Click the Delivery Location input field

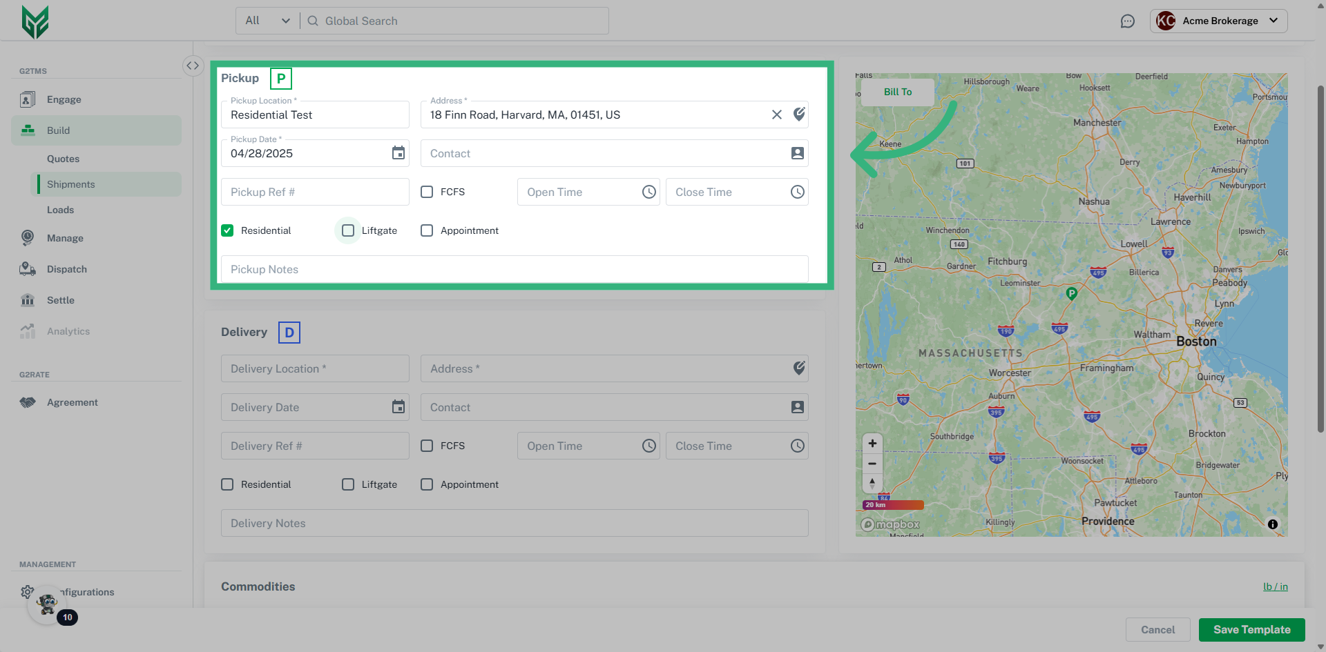[x=315, y=368]
